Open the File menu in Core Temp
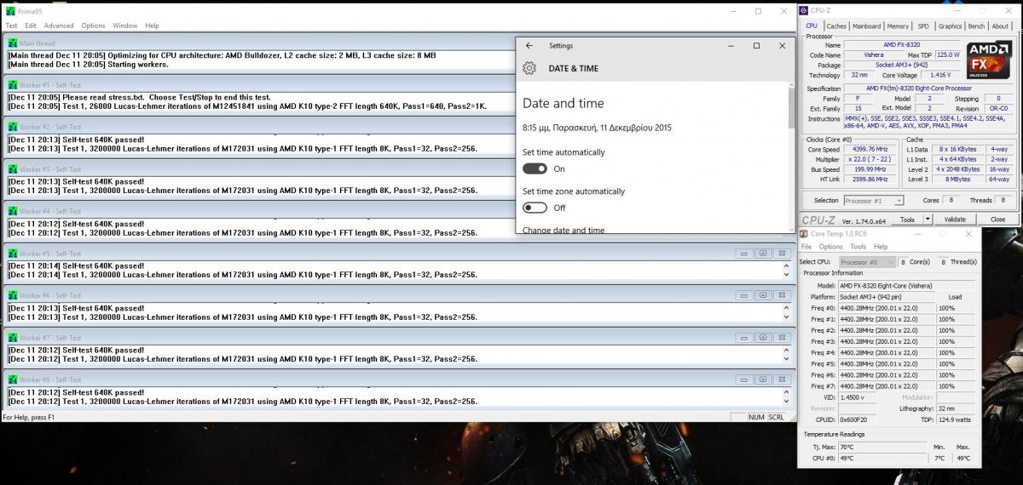This screenshot has height=485, width=1023. pyautogui.click(x=806, y=247)
